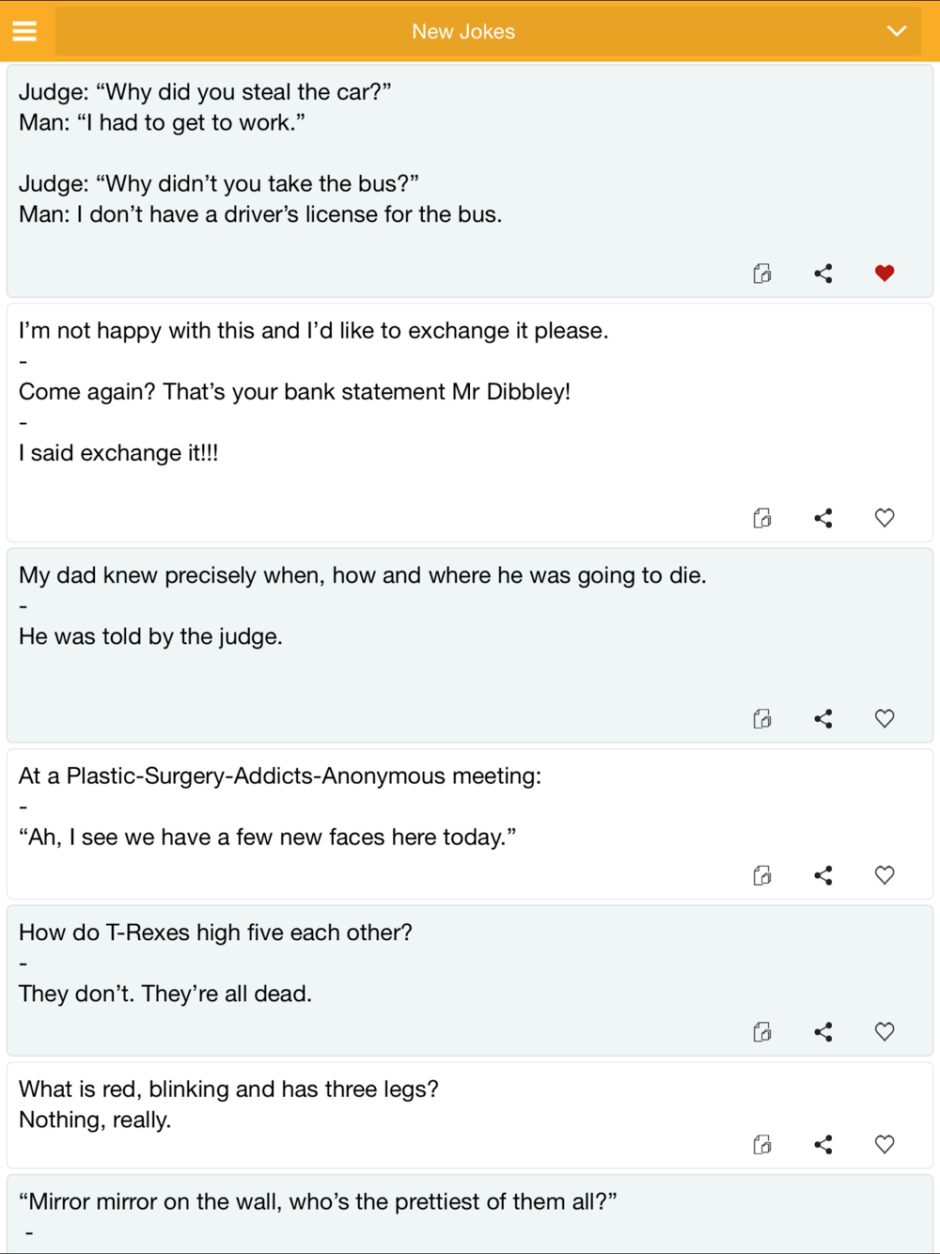Copy the T-Rexes high five joke
Viewport: 940px width, 1254px height.
click(762, 1032)
